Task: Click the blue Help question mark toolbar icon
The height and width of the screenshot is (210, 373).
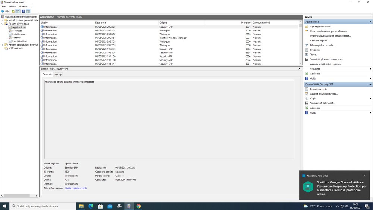Action: 23,12
